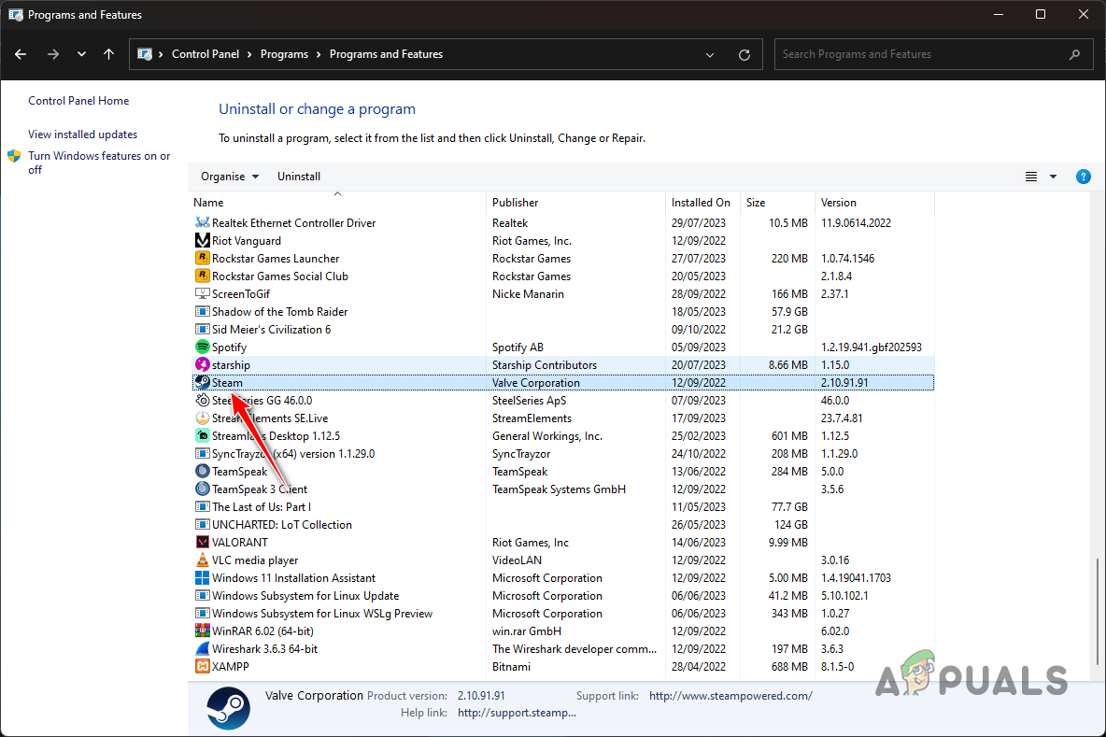Select the Wireshark shark fin icon
The width and height of the screenshot is (1106, 737).
pos(203,649)
